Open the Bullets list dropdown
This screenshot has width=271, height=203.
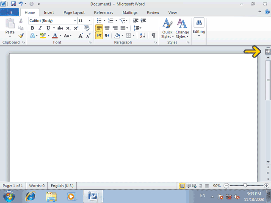click(x=105, y=21)
